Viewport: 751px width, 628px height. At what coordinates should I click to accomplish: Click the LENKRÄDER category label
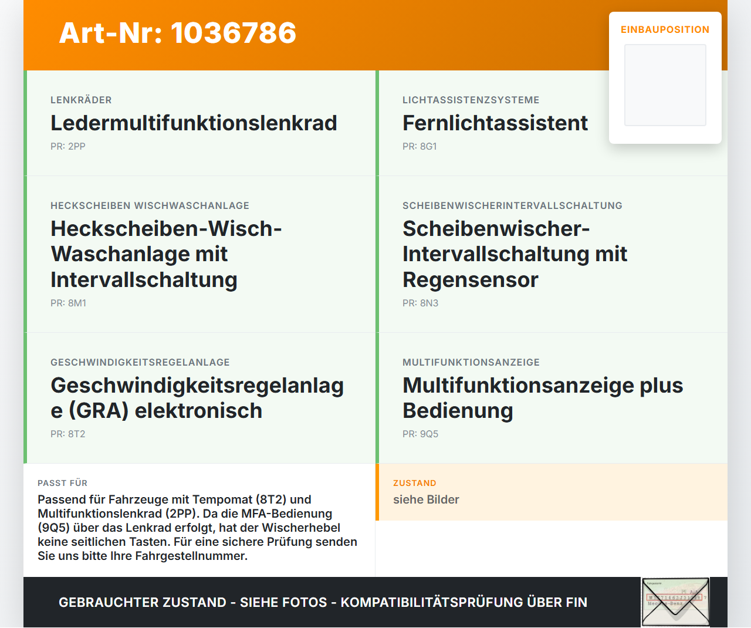[81, 100]
